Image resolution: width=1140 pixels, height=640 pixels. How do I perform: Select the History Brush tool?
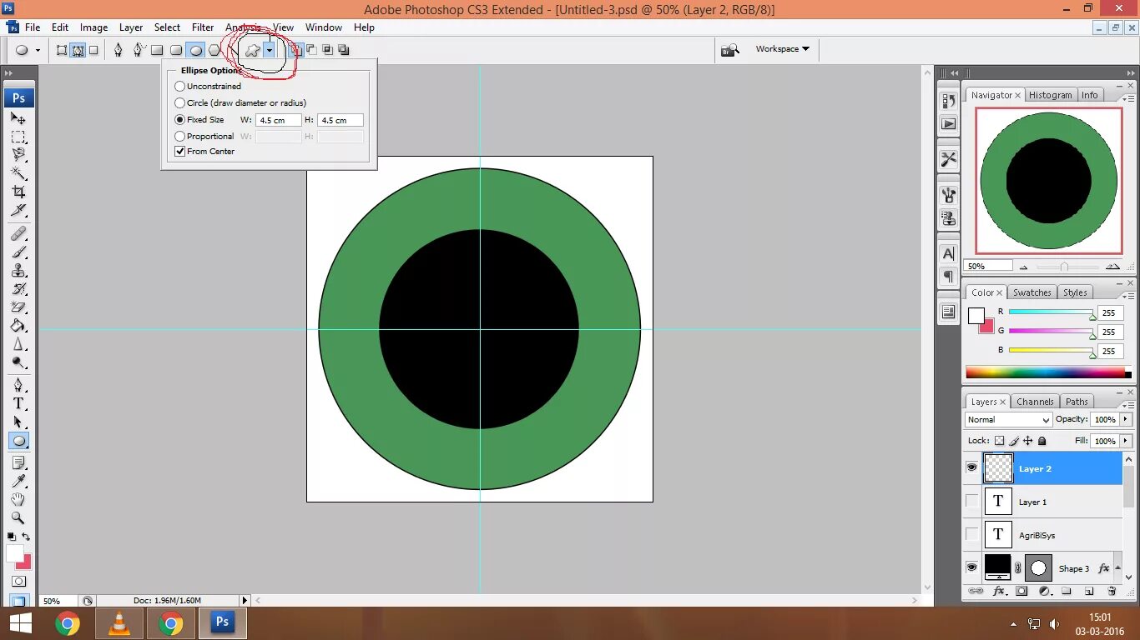[18, 288]
